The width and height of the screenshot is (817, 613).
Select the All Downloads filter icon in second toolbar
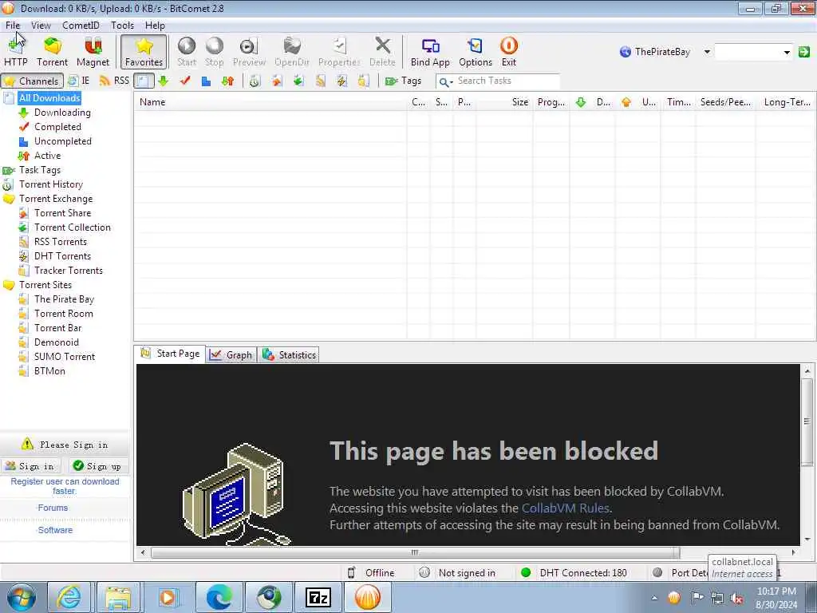(x=144, y=81)
